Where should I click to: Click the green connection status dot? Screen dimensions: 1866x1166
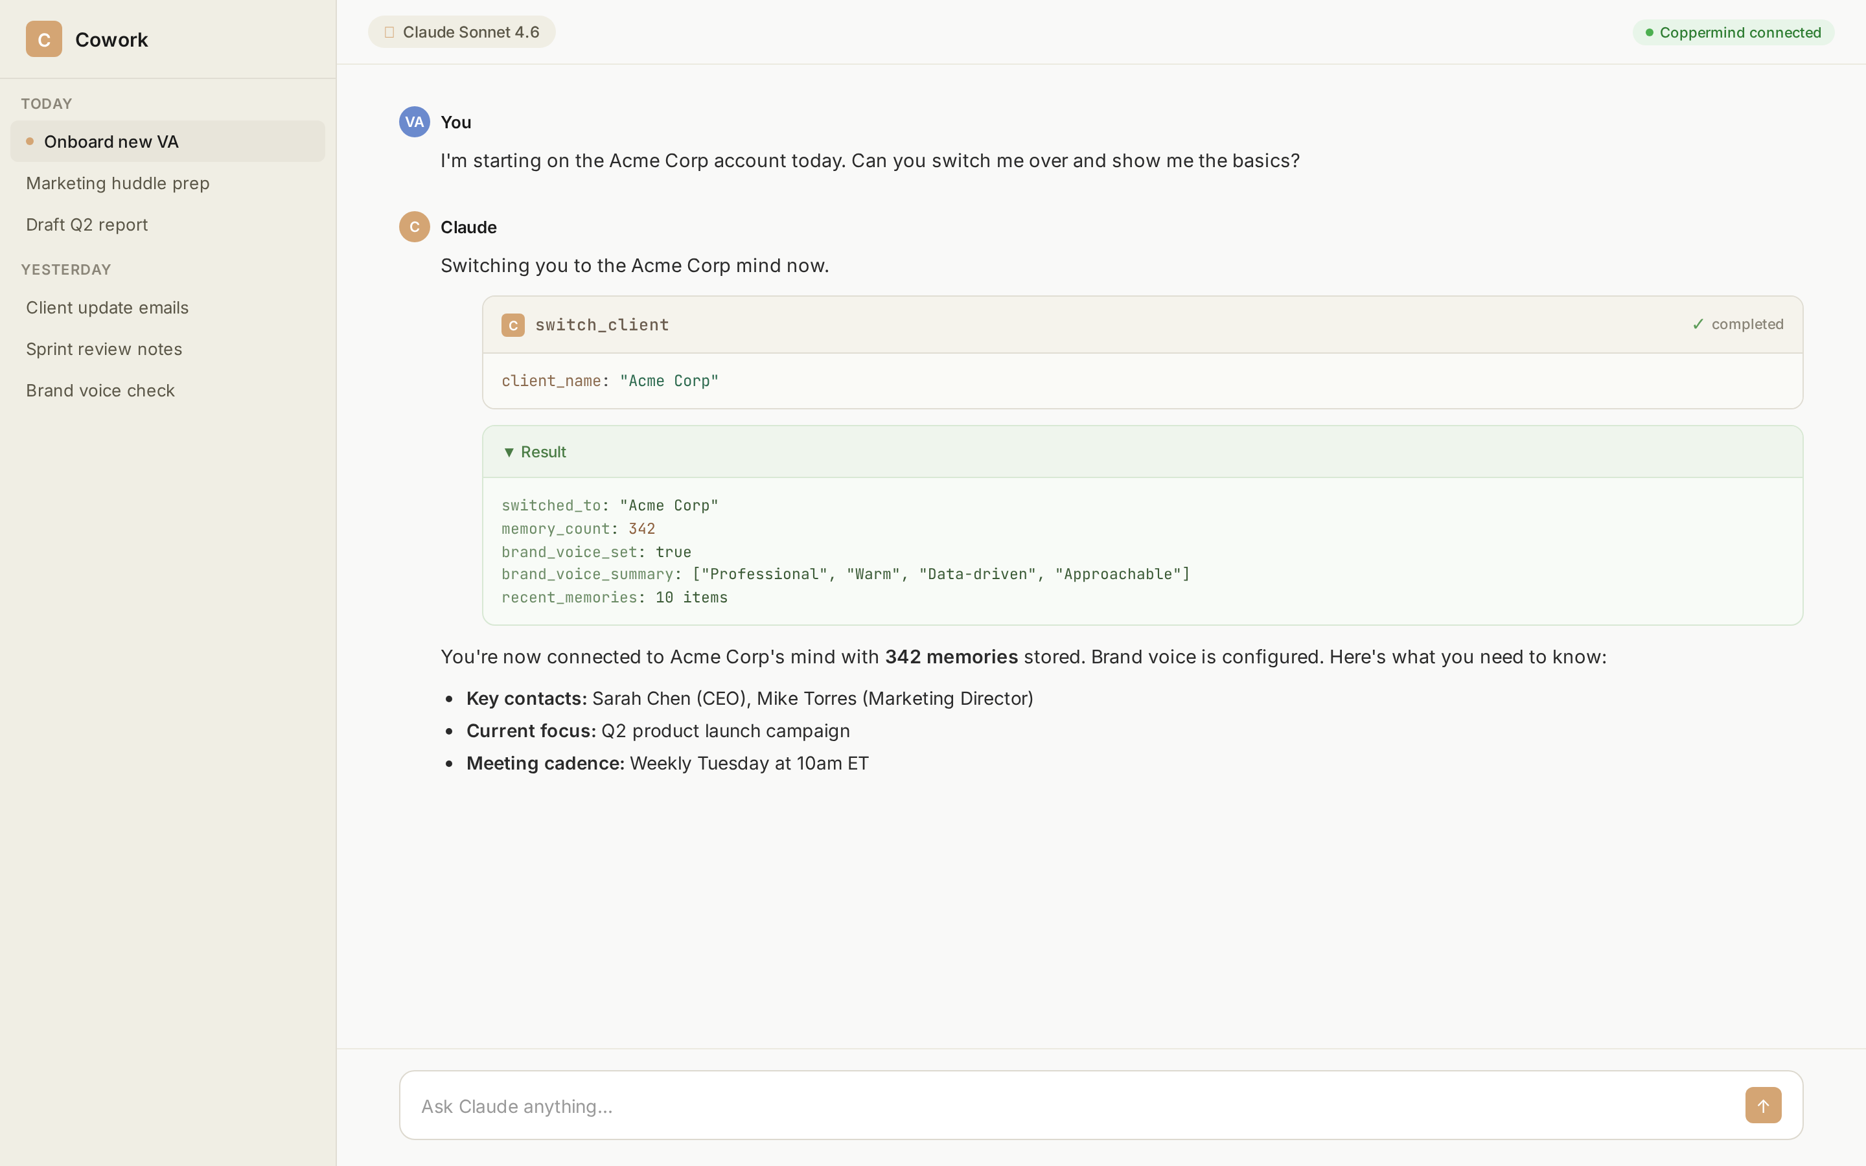click(1650, 32)
